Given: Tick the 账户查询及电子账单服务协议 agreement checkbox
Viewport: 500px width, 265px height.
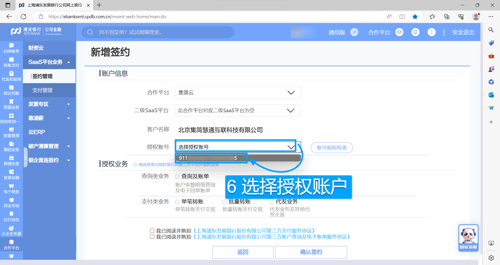Looking at the screenshot, I should pos(152,237).
